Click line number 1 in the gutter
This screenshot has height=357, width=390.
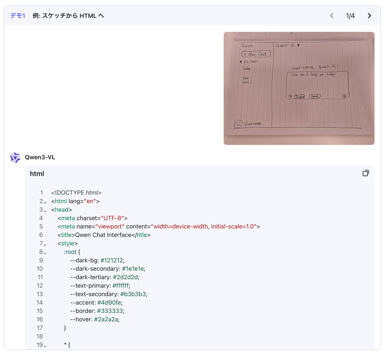[42, 193]
